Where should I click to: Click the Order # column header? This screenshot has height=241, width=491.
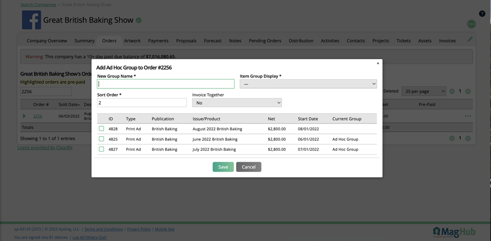click(x=41, y=104)
